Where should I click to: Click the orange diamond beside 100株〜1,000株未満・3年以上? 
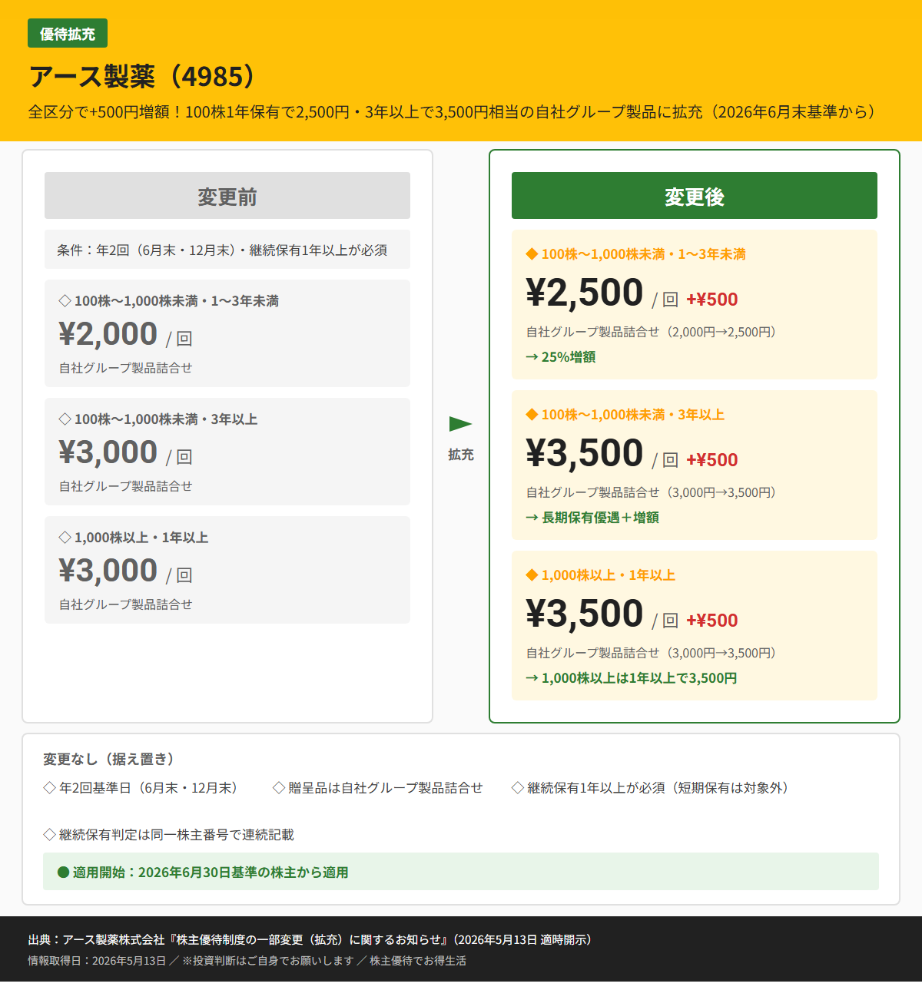(532, 415)
